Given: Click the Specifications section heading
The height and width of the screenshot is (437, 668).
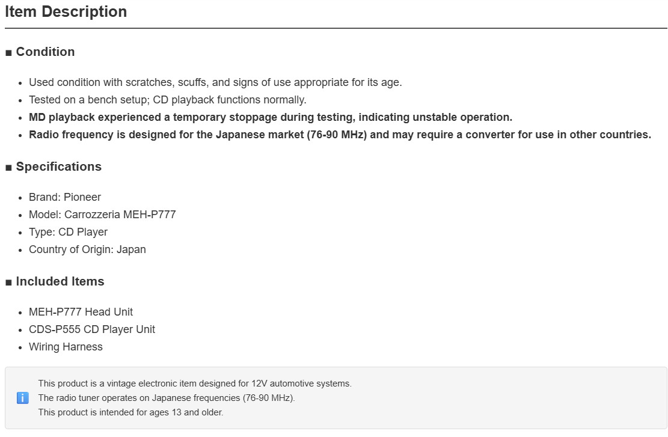Looking at the screenshot, I should 59,167.
